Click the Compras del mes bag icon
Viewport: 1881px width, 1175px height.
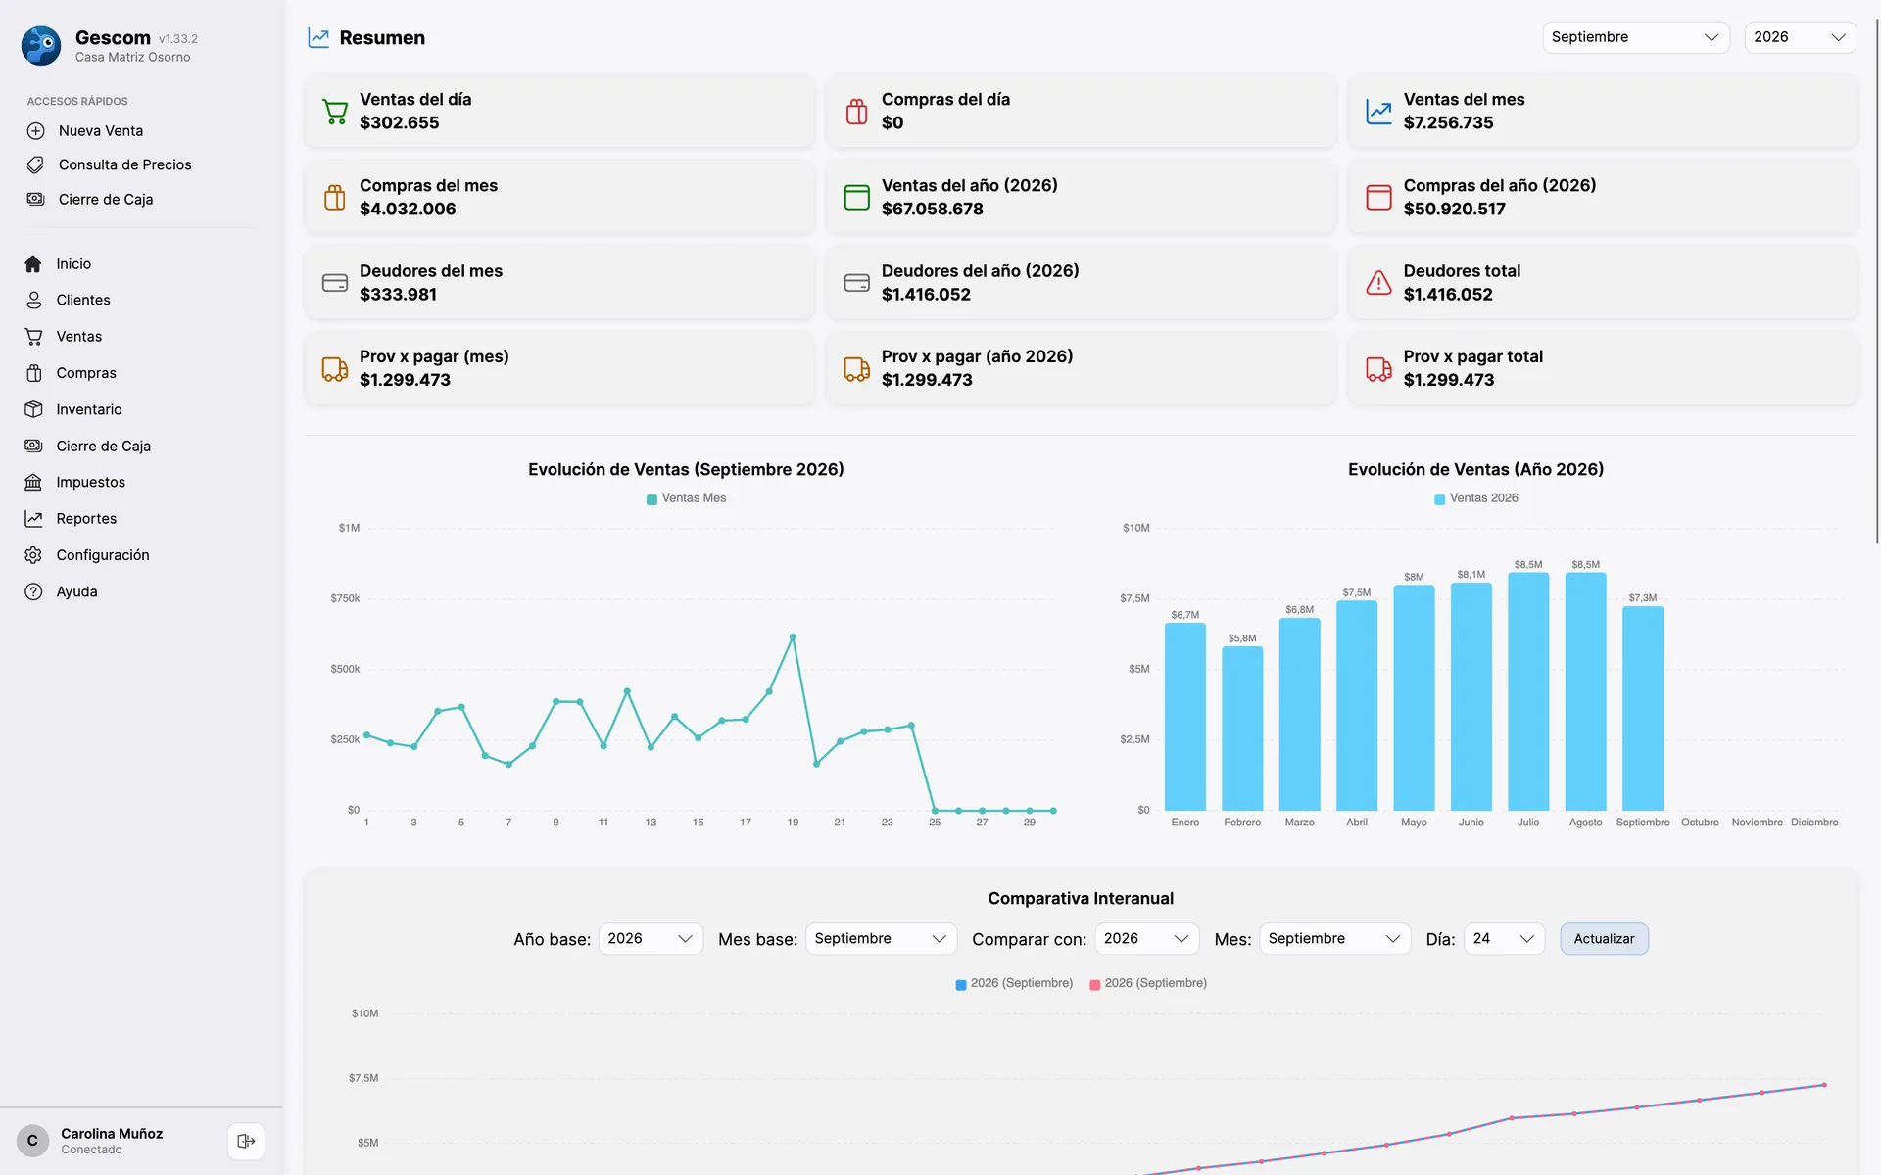click(x=335, y=197)
